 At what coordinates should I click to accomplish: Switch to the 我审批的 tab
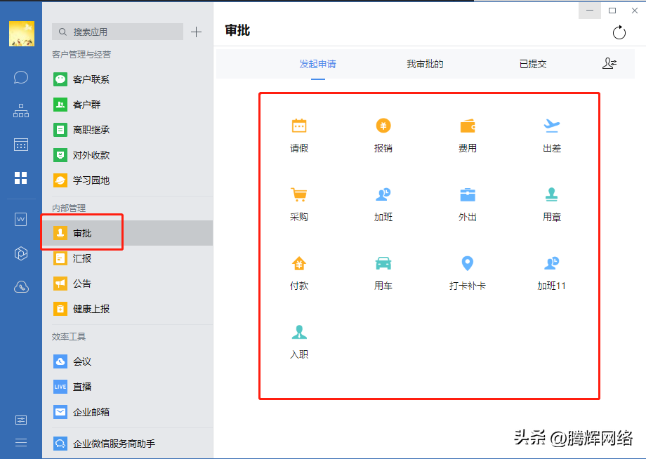425,64
